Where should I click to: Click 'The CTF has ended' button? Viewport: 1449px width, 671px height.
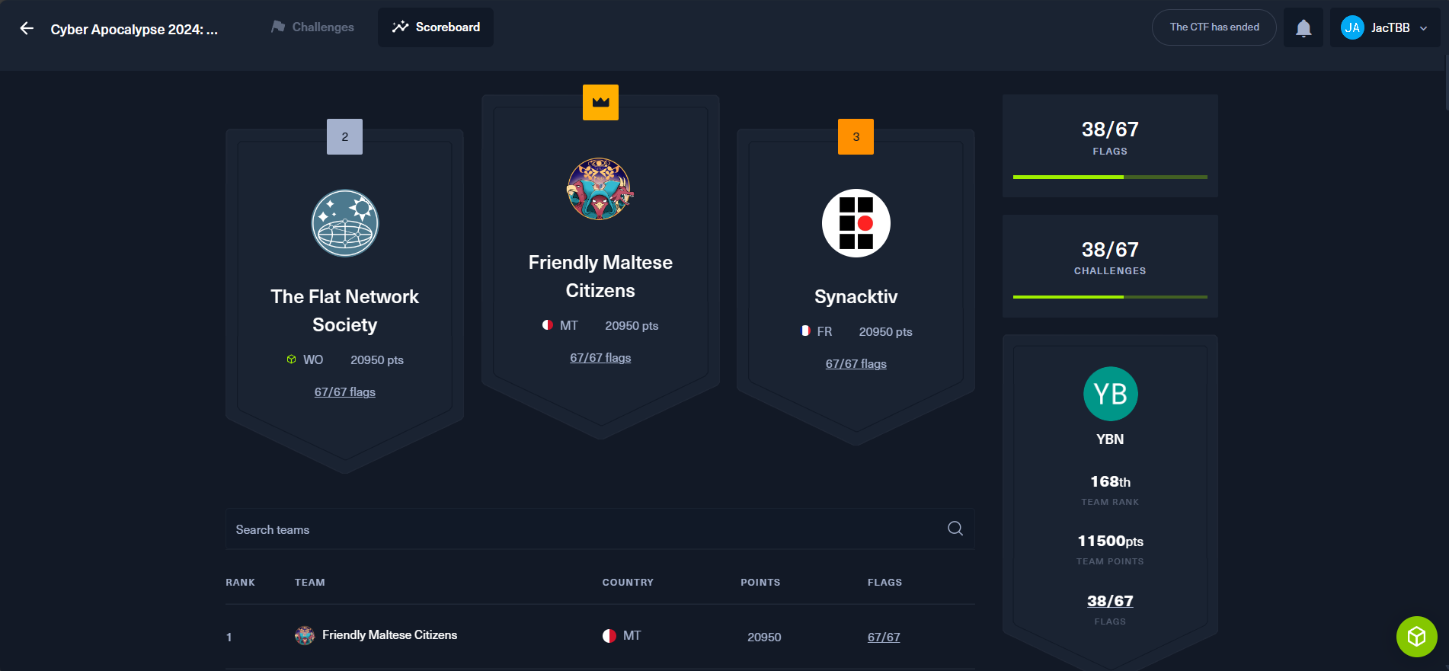[1214, 27]
